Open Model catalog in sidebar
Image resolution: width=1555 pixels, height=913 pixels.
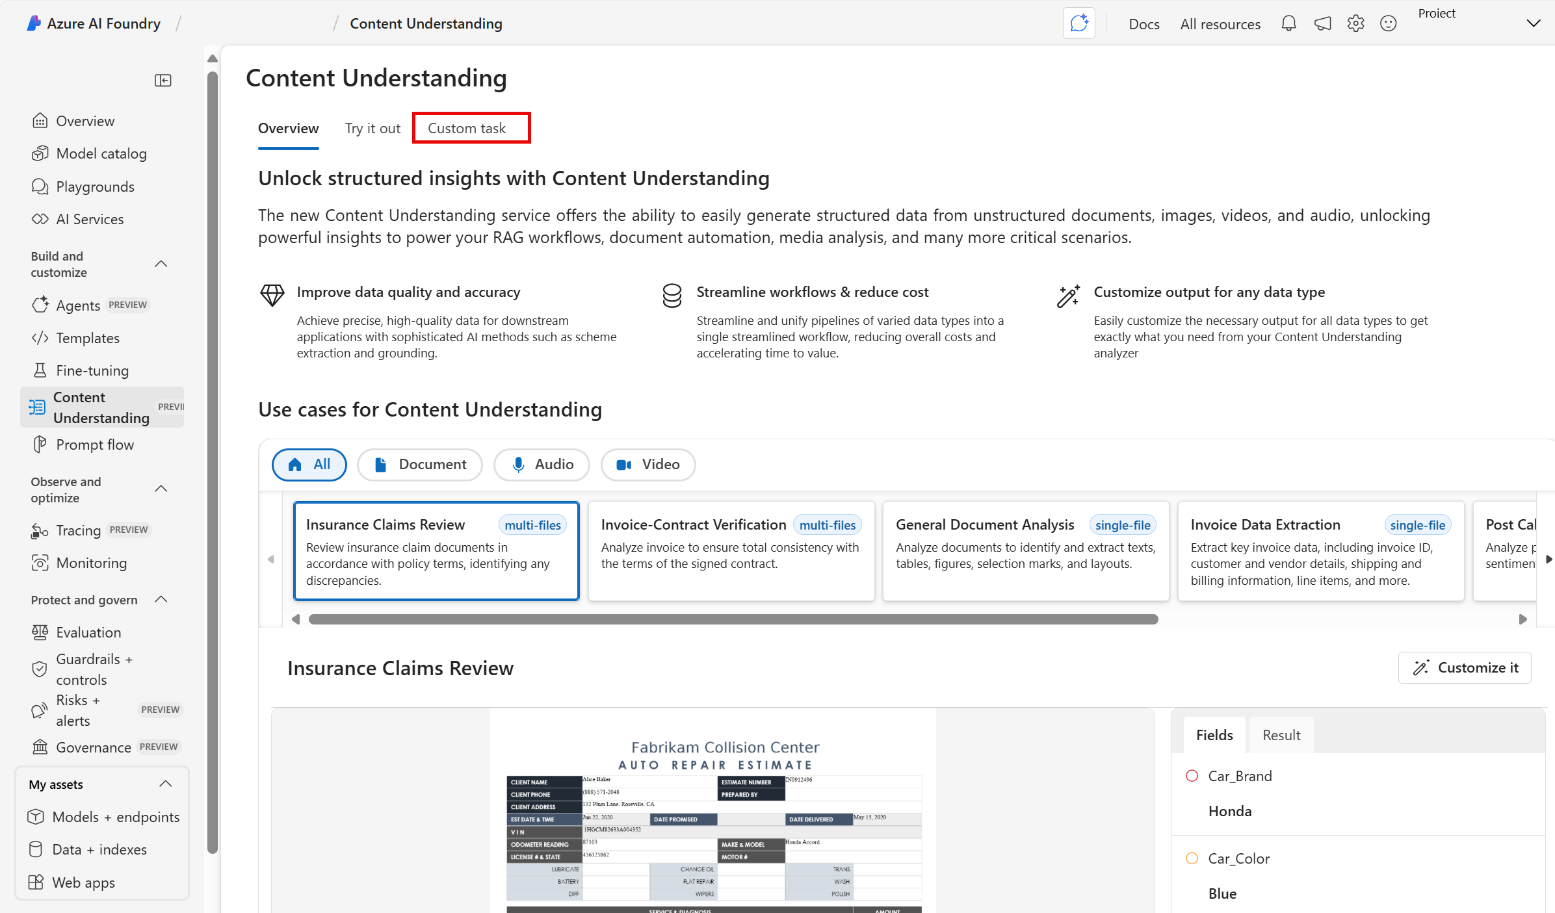click(101, 153)
